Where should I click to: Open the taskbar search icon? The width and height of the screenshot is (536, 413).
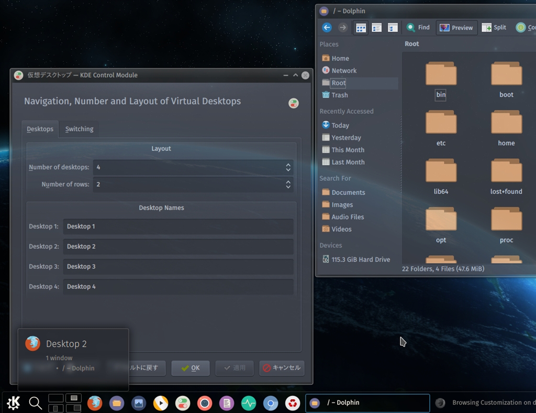[x=35, y=403]
